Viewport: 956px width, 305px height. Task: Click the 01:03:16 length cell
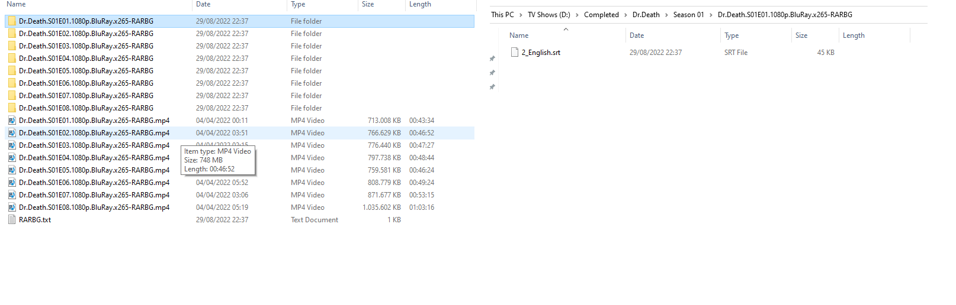[x=422, y=207]
